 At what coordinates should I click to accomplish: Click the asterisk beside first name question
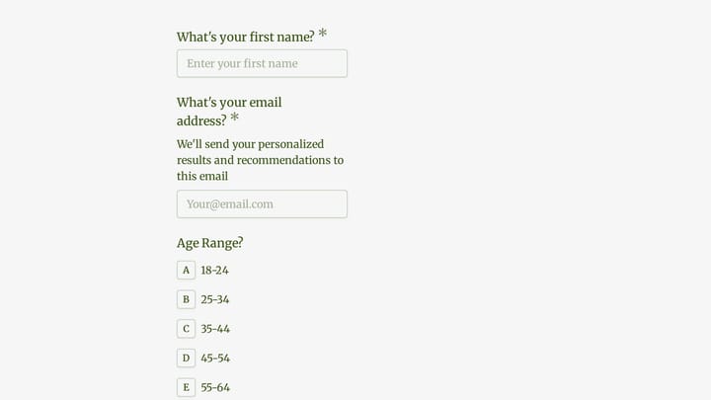[322, 34]
